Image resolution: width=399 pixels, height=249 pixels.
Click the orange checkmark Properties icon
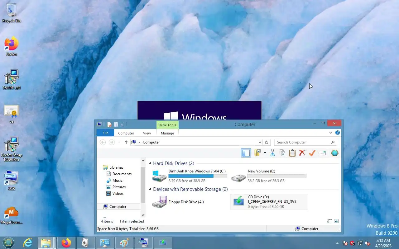tap(312, 153)
